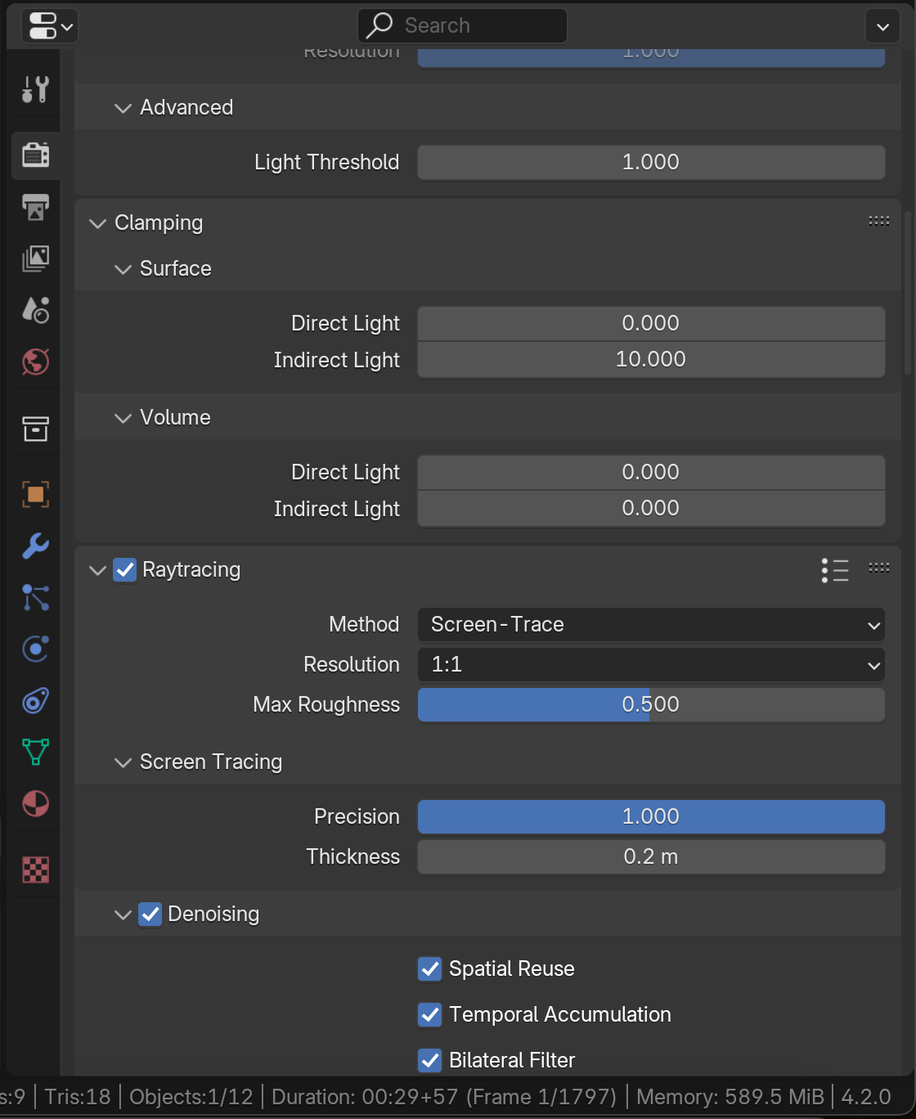
Task: Open Raytracing presets list icon
Action: (x=834, y=570)
